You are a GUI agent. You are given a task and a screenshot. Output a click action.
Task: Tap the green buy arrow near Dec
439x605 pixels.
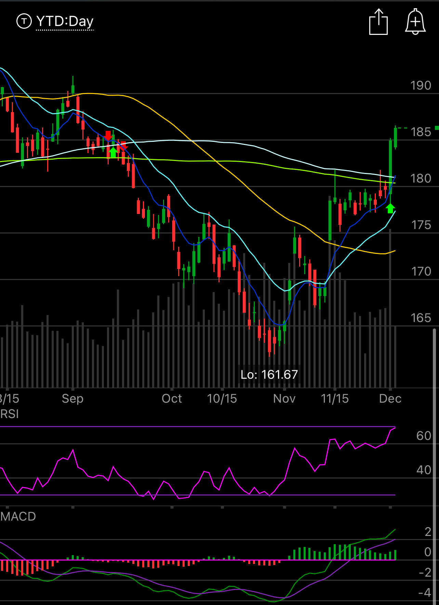tap(390, 208)
